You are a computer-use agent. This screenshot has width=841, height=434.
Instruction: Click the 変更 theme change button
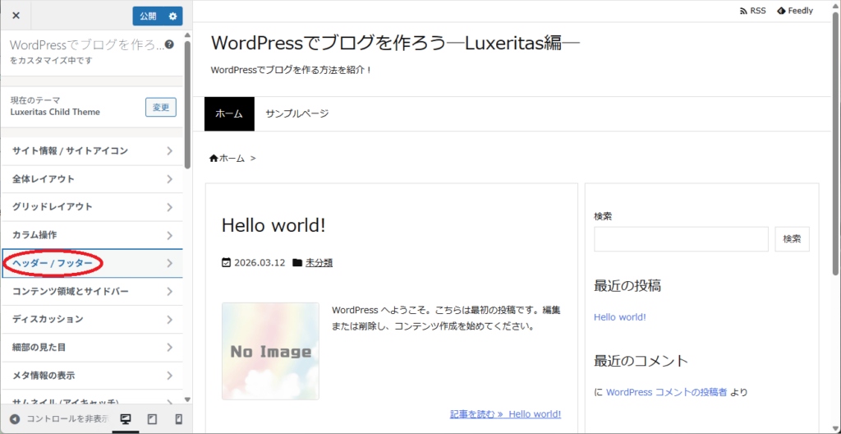point(161,107)
